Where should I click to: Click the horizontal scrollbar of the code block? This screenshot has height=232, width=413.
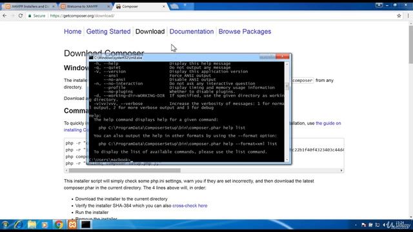pos(125,170)
